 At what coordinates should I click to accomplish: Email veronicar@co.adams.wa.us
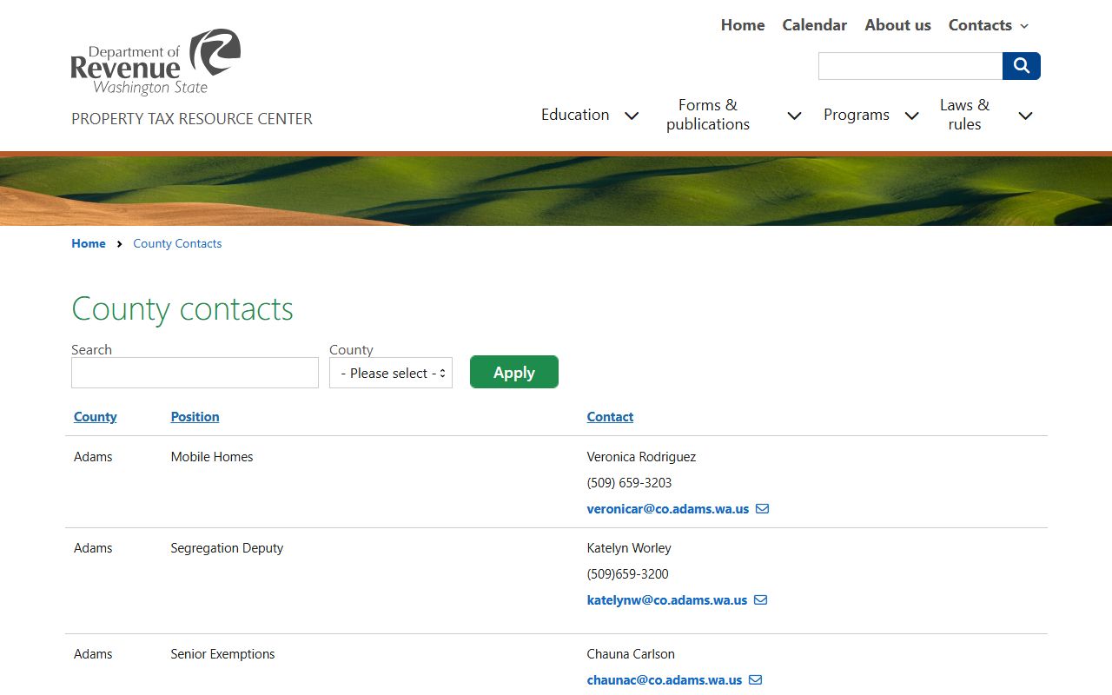pos(668,509)
